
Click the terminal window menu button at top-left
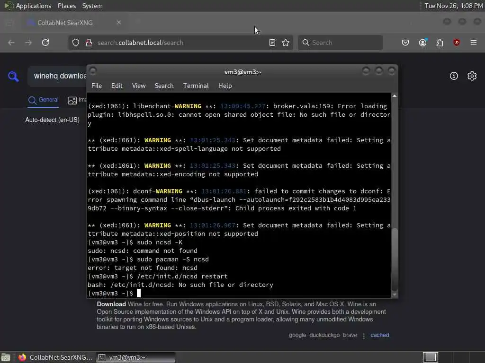click(x=93, y=71)
